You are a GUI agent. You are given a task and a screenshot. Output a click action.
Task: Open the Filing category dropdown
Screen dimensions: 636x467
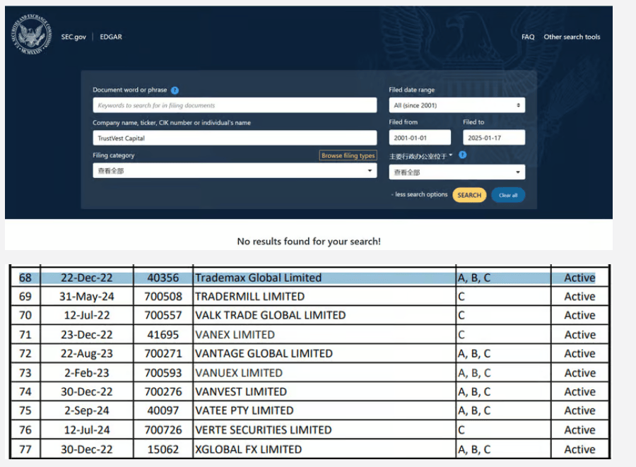235,171
